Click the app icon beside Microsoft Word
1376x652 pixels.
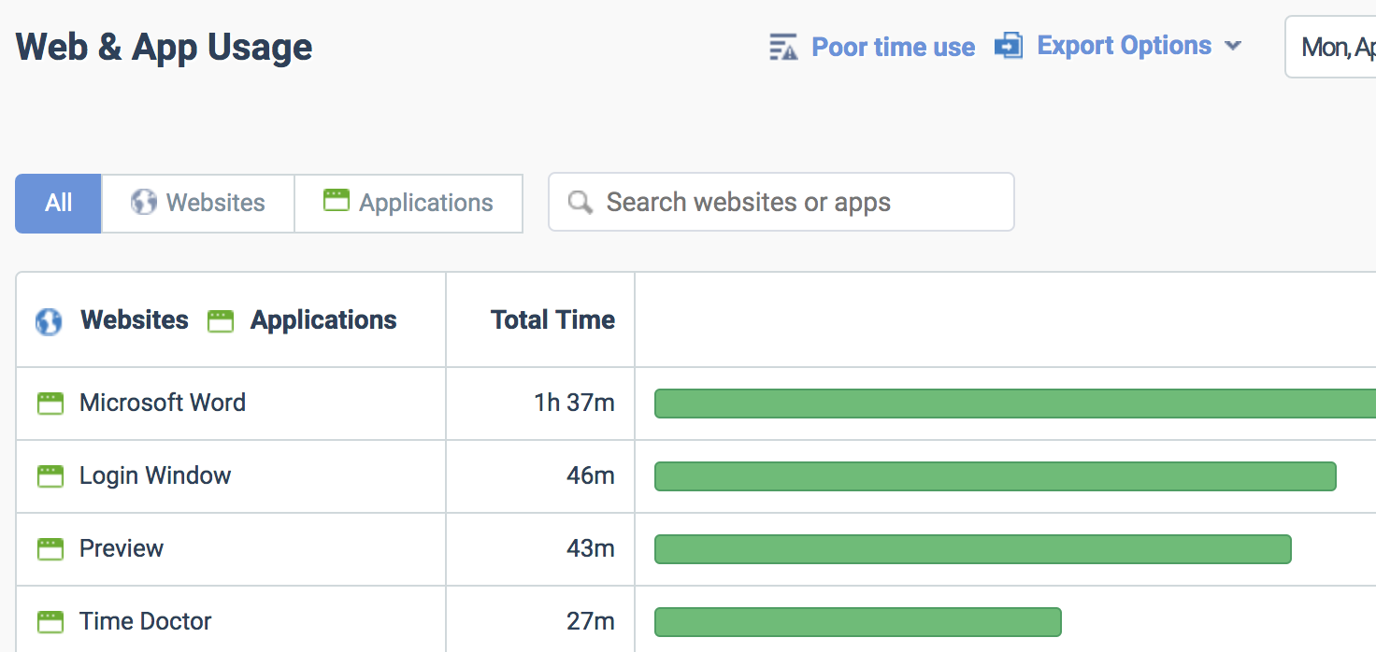[x=50, y=404]
